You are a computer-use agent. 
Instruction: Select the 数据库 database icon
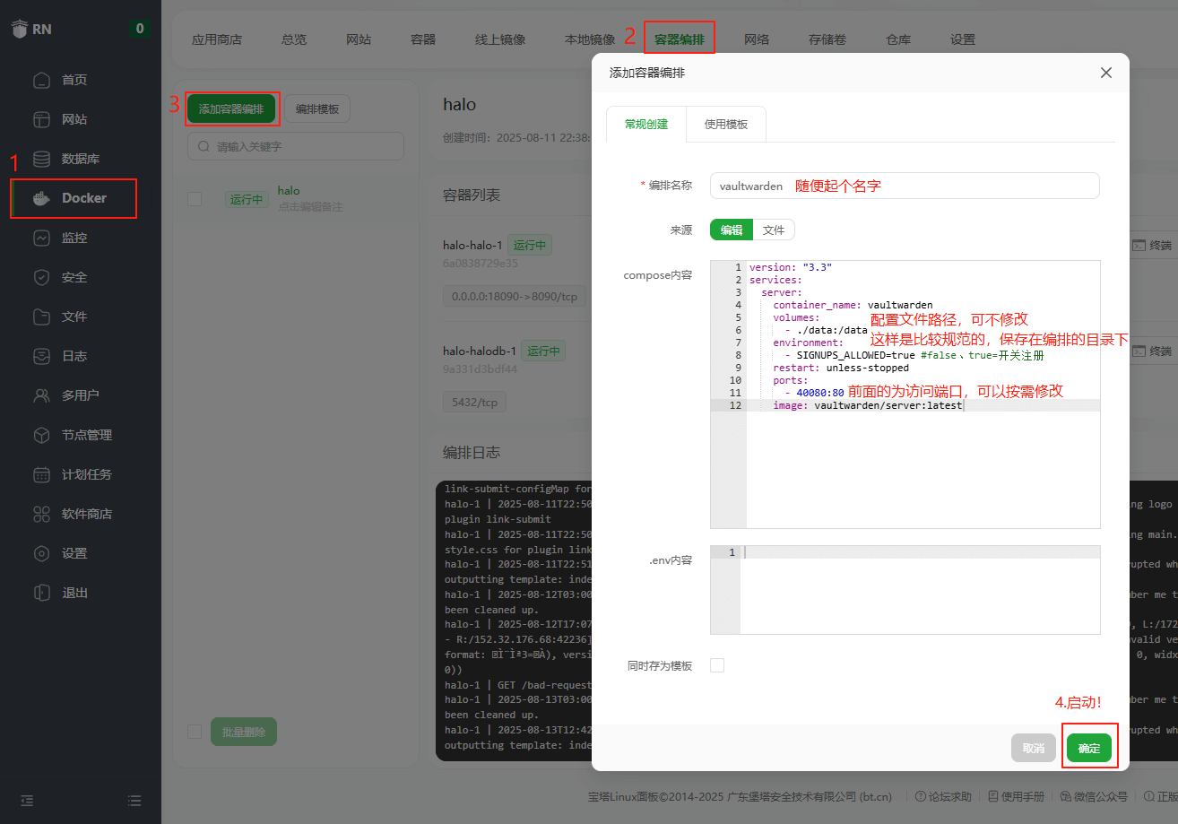[x=41, y=159]
